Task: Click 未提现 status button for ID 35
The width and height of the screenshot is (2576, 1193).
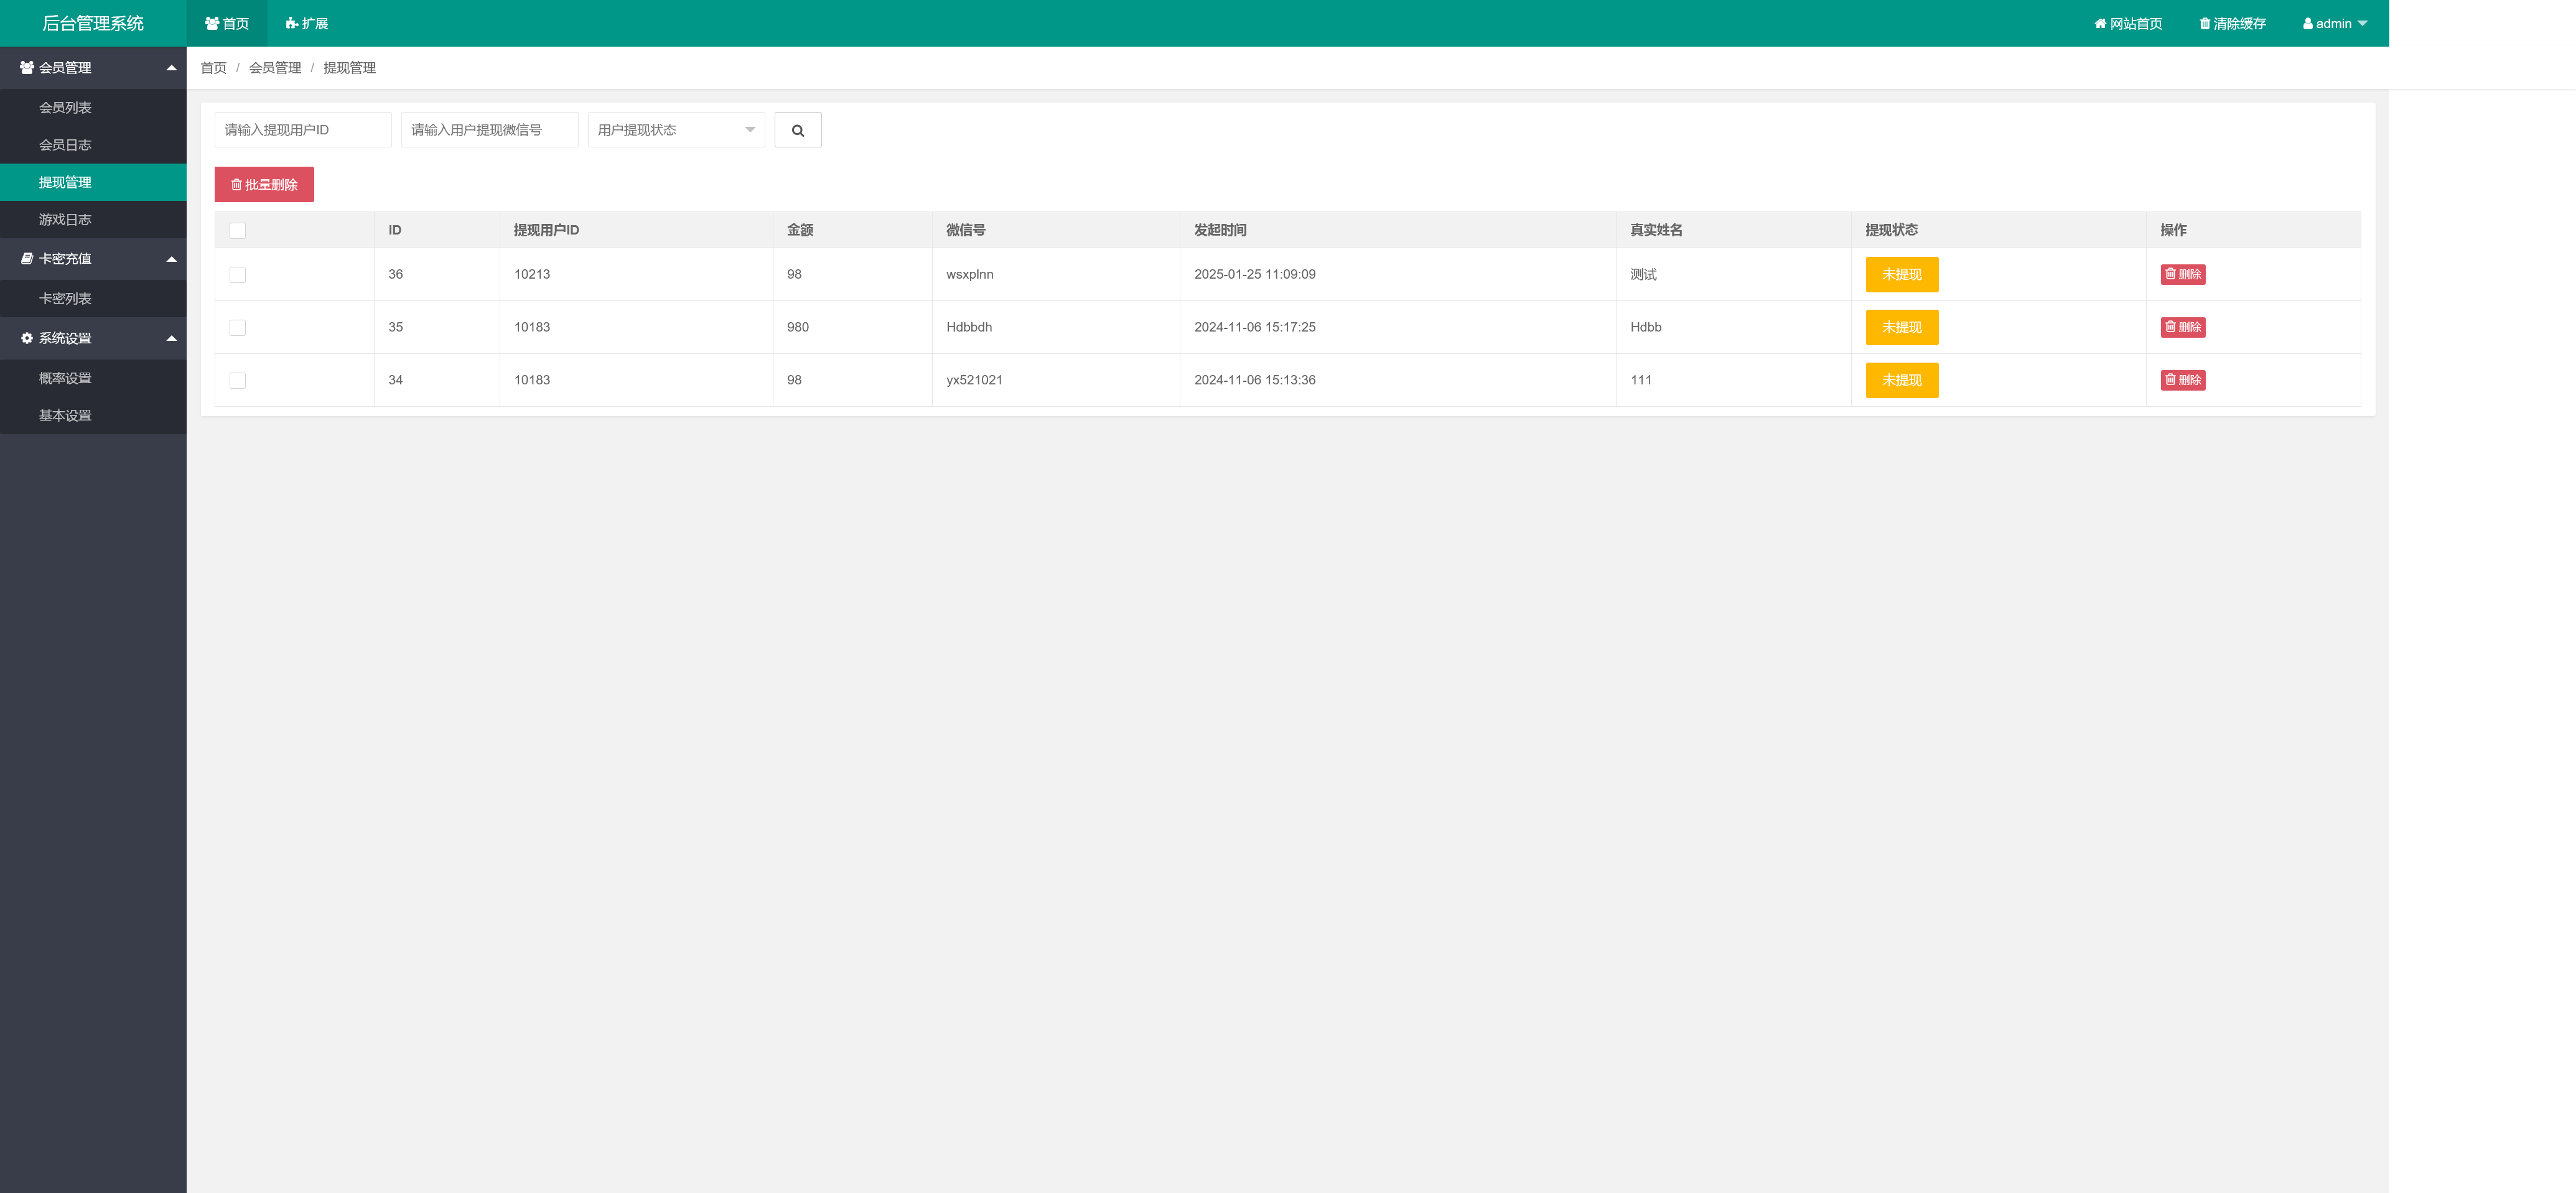Action: click(1901, 328)
